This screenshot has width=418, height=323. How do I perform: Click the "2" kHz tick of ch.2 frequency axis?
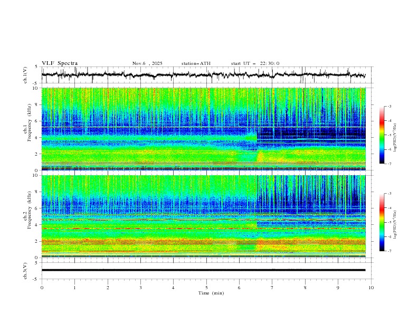pos(37,241)
